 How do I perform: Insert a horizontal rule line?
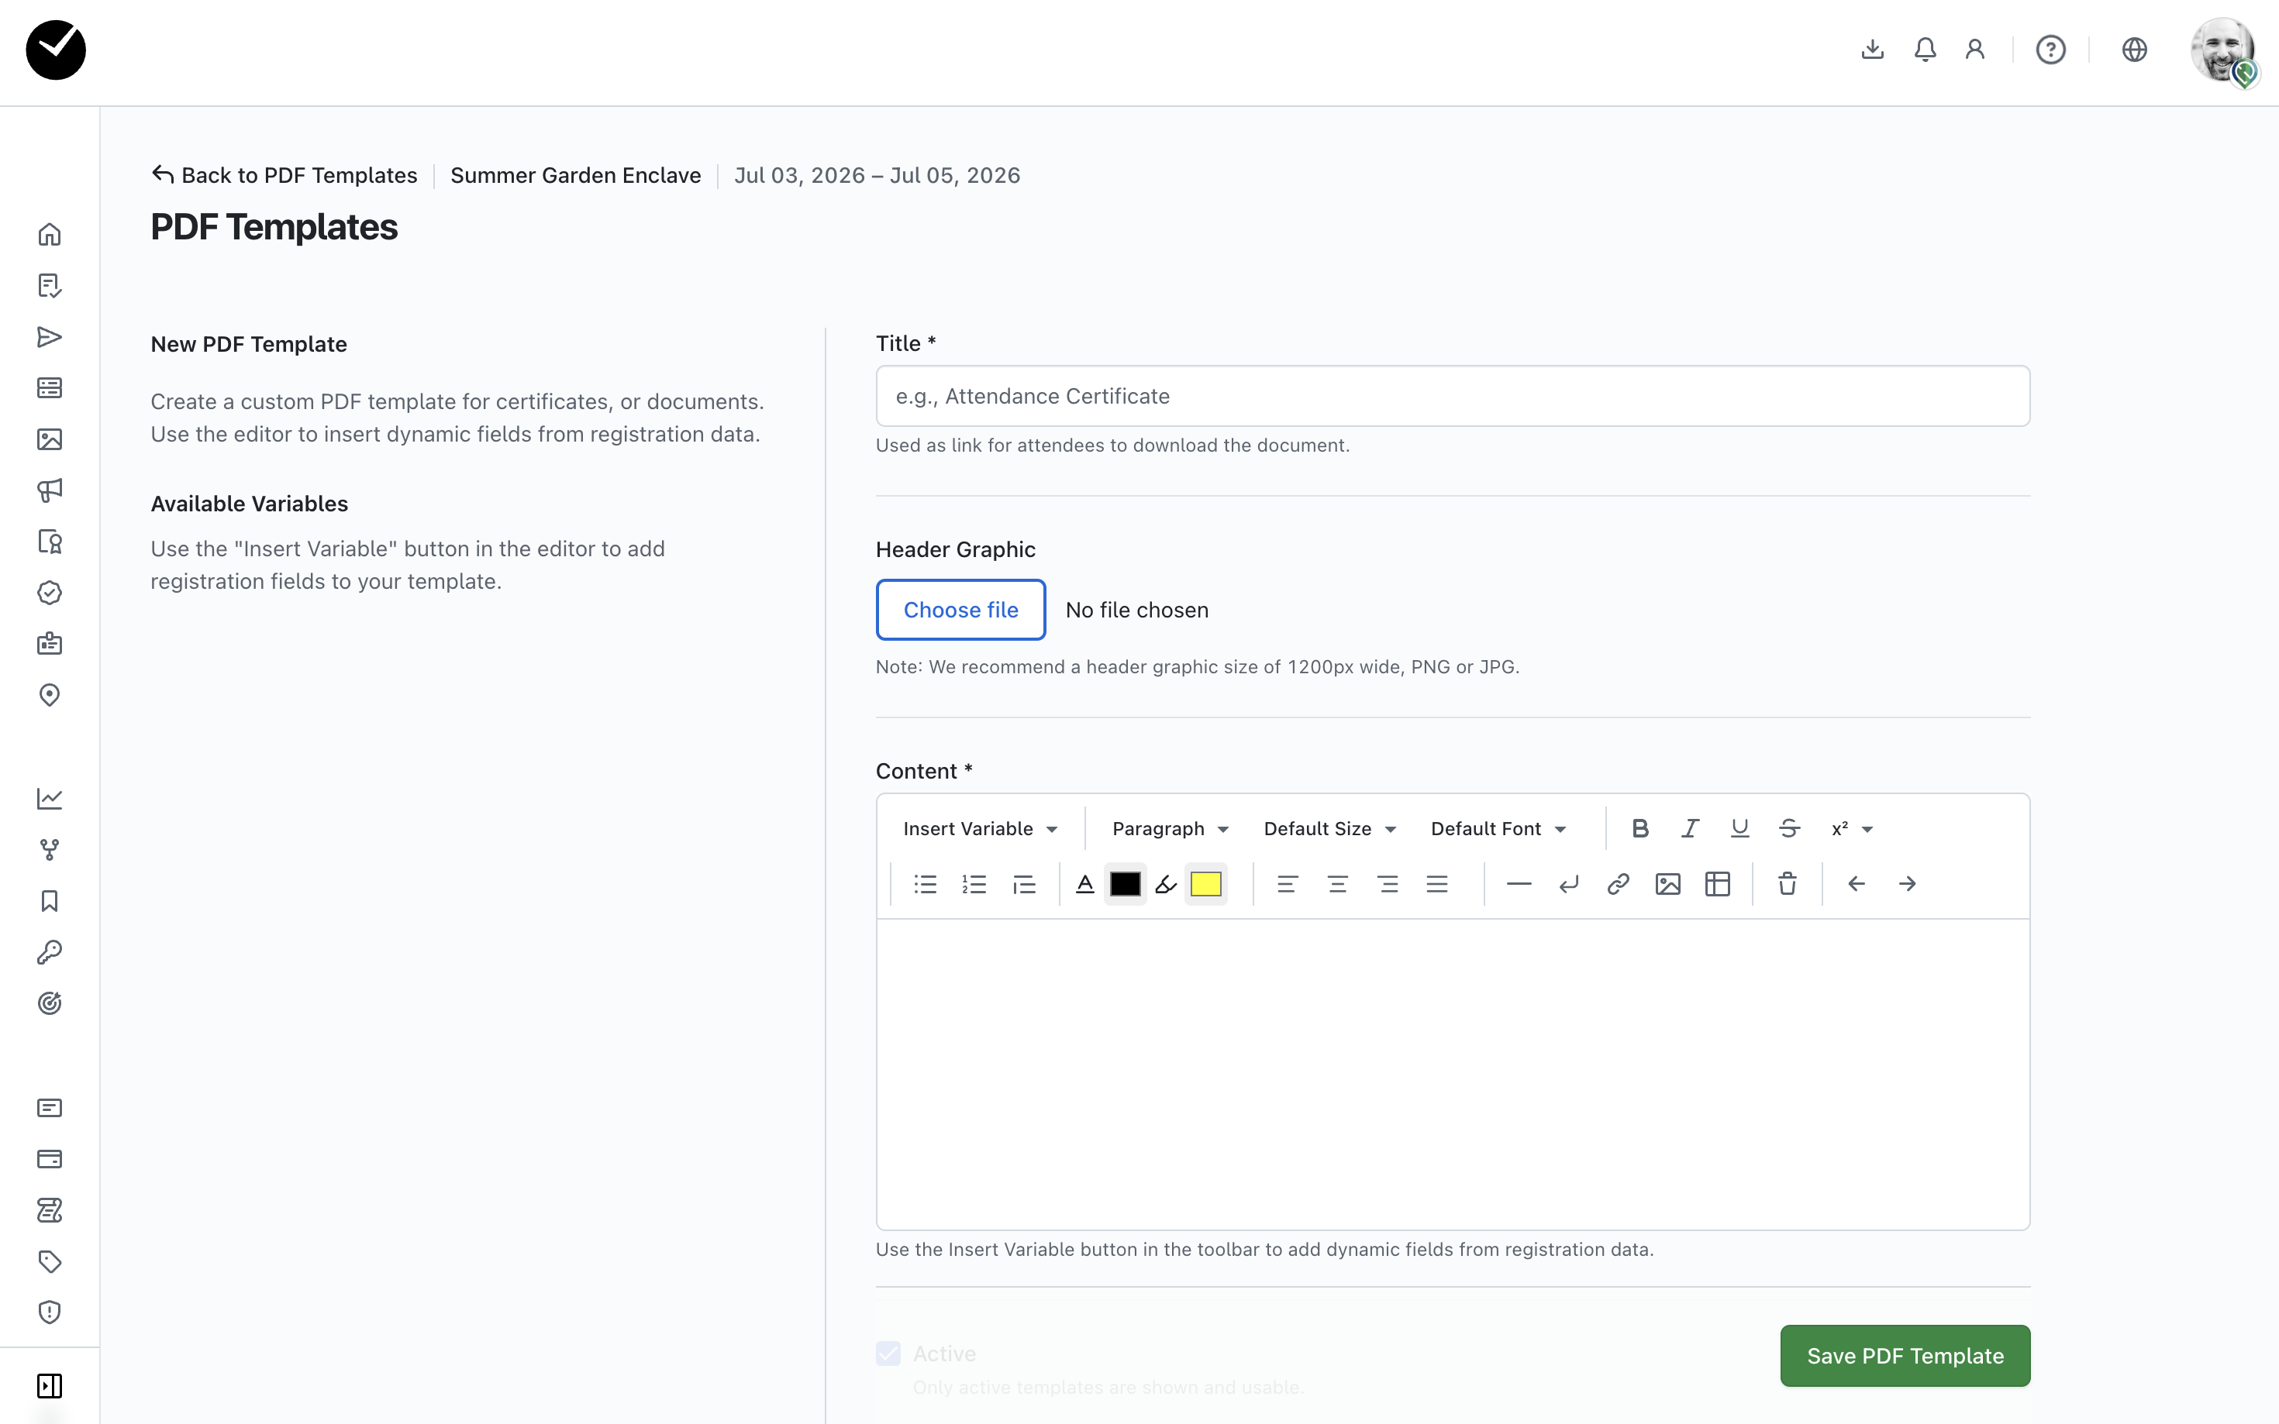click(1519, 883)
